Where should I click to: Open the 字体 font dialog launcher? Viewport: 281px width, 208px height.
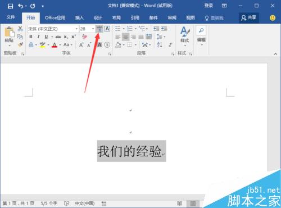click(x=110, y=54)
